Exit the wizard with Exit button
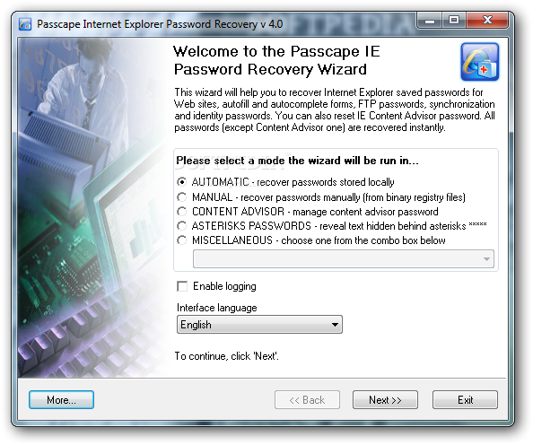Screen dimensions: 533x445 [465, 400]
